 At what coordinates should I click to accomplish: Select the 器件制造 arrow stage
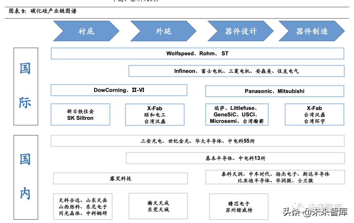(x=312, y=31)
